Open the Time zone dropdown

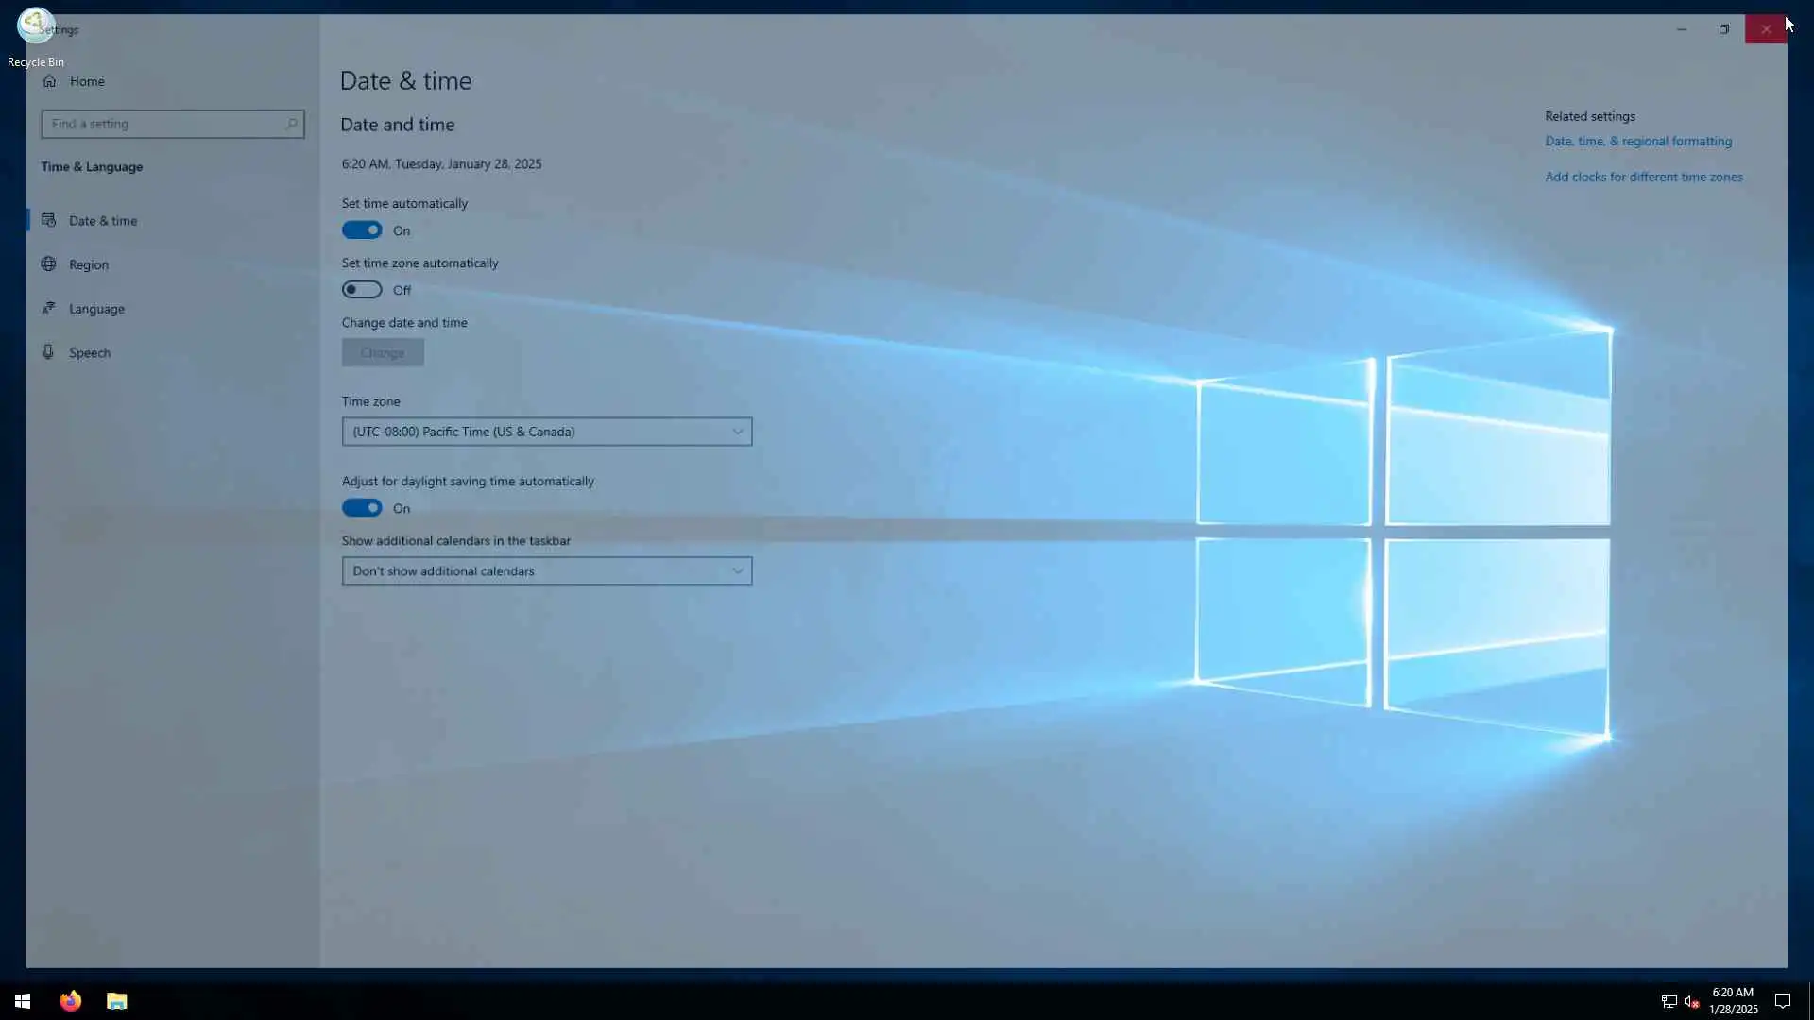point(546,432)
